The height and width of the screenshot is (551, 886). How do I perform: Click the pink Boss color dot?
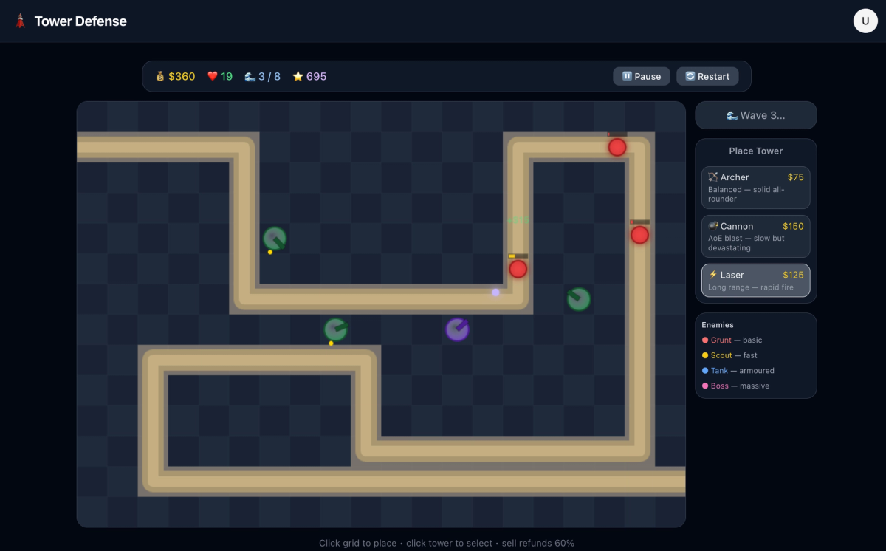[x=707, y=386]
